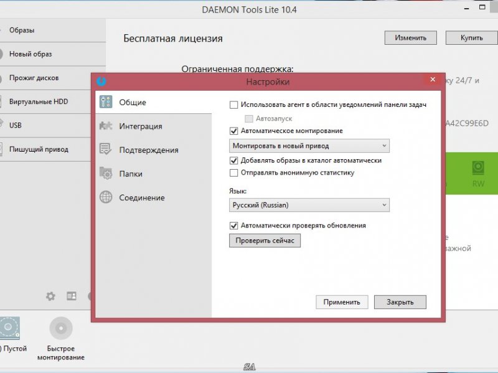
Task: Click the catalog view icon beside the gear
Action: 72,296
